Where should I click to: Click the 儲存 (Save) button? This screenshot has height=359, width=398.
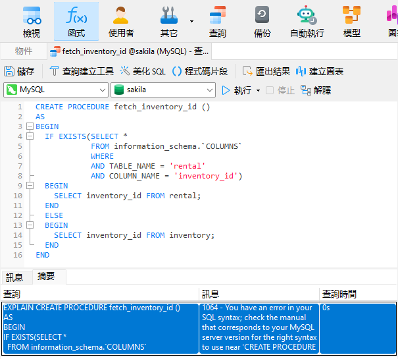20,71
